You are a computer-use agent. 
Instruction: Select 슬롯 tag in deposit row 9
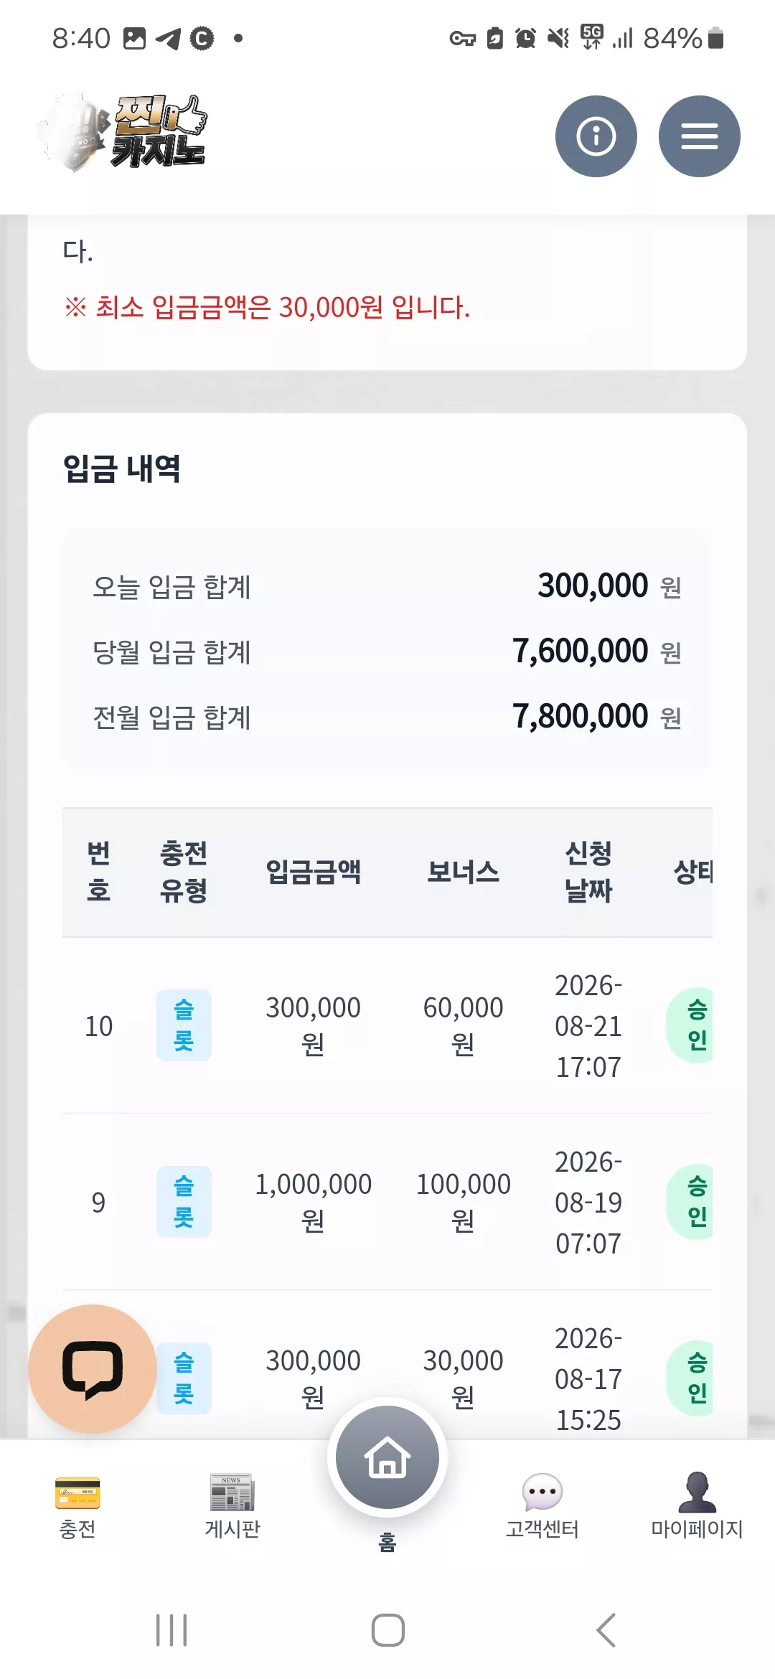click(184, 1202)
